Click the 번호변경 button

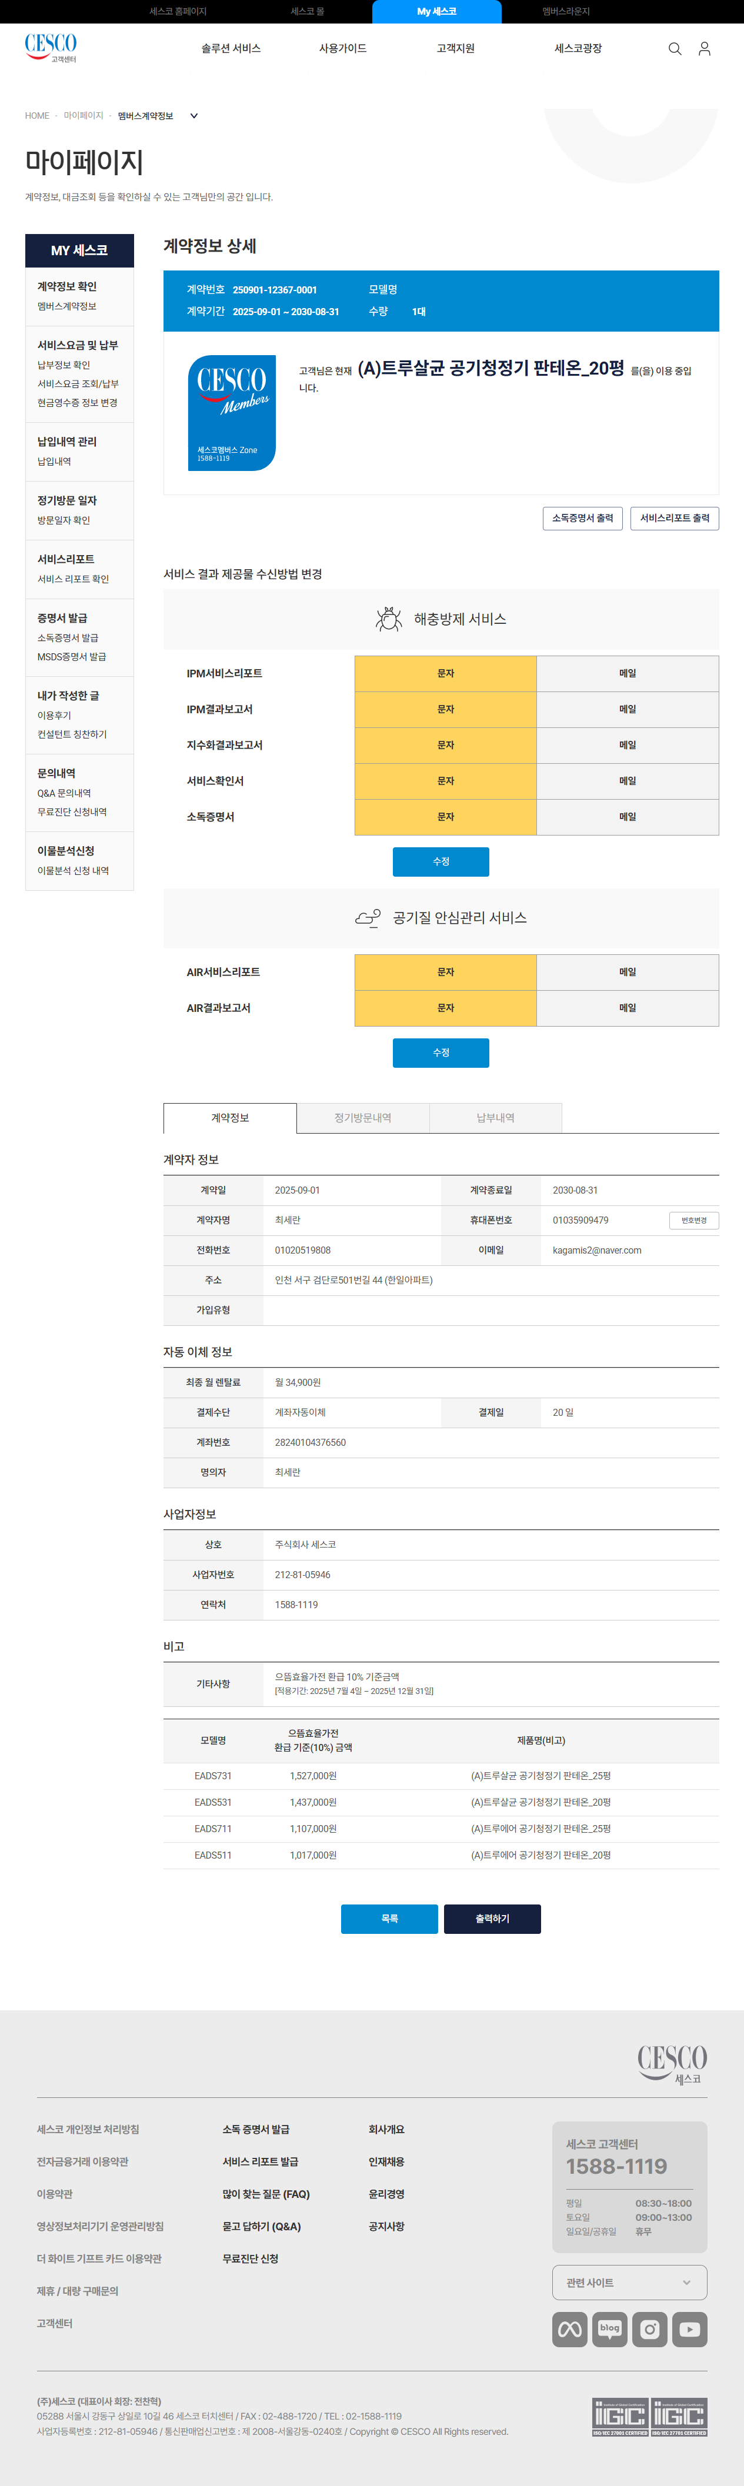click(693, 1221)
